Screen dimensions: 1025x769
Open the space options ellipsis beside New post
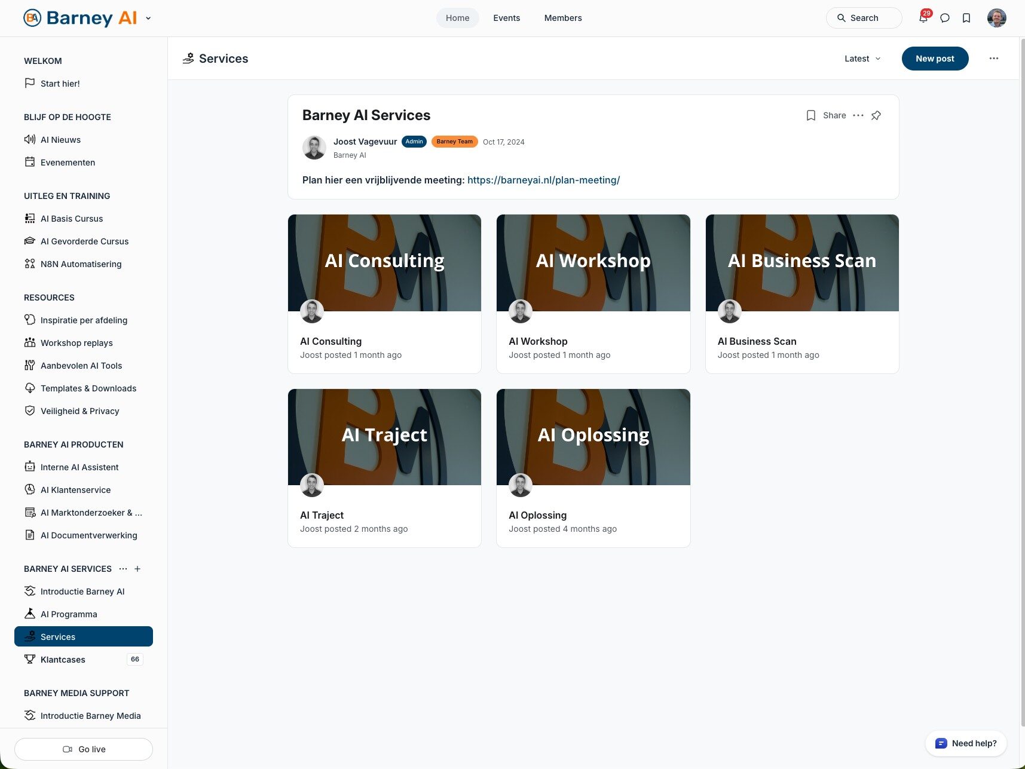993,59
